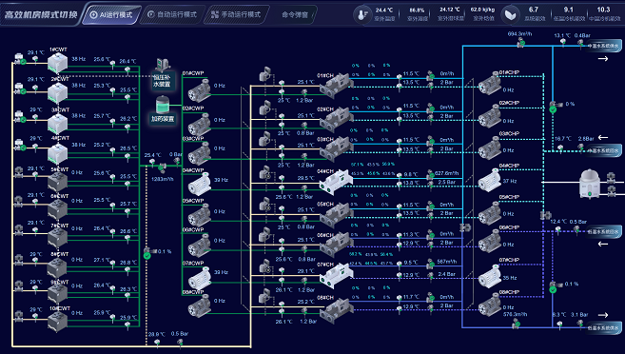Open the 中温水系统供水 button
Image resolution: width=625 pixels, height=354 pixels.
tap(604, 46)
